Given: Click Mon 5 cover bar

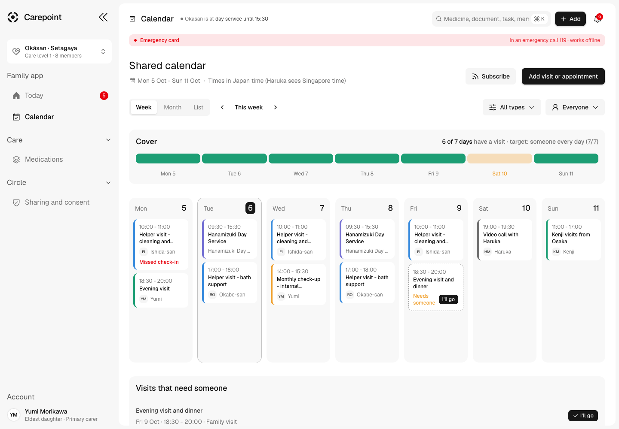Looking at the screenshot, I should tap(168, 158).
